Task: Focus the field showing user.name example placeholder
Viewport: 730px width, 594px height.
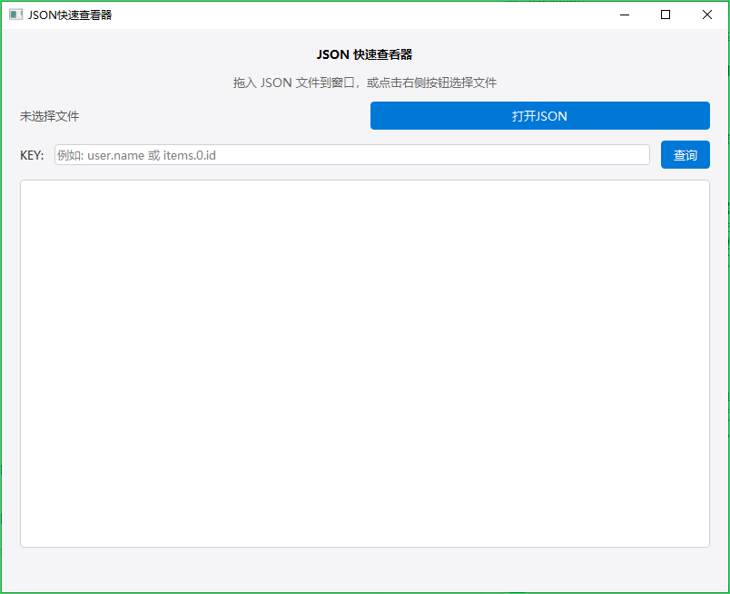Action: pos(352,154)
